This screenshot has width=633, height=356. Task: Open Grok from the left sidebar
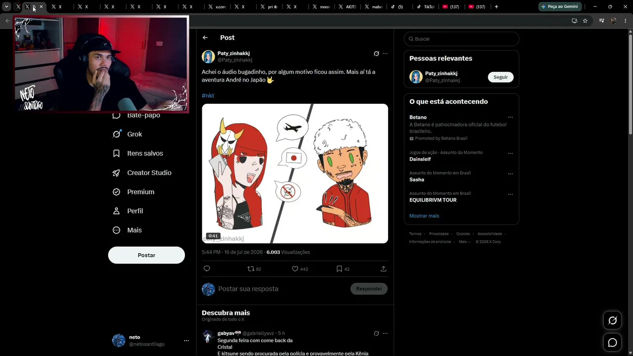point(127,134)
